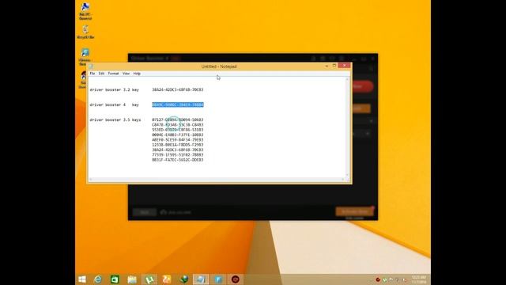This screenshot has height=285, width=506.
Task: Click the highlighted driver booster 4 key
Action: [178, 104]
